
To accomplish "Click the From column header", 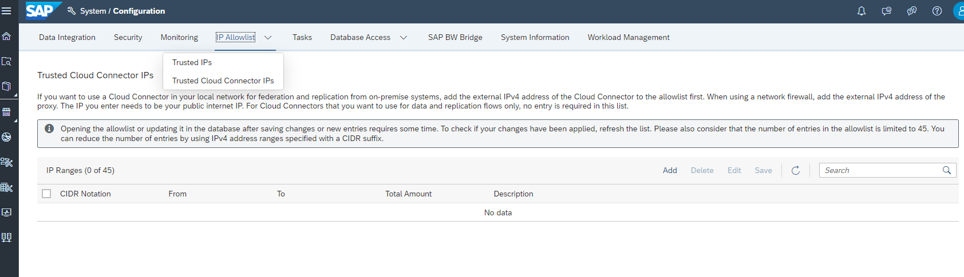I will [x=177, y=194].
